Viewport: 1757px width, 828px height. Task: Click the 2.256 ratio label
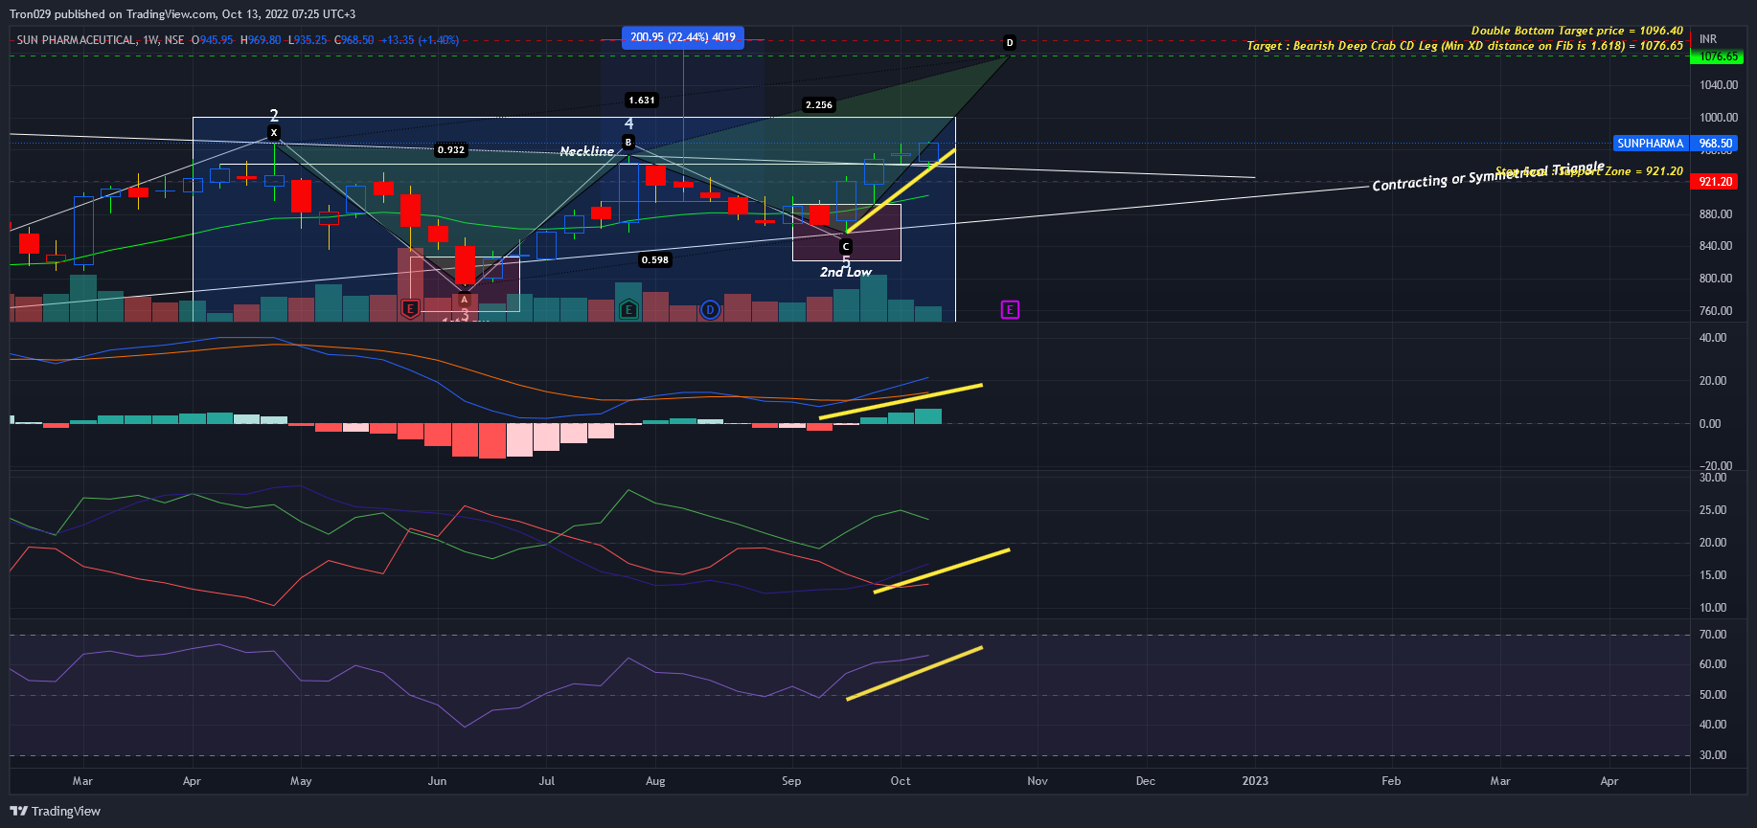click(819, 104)
